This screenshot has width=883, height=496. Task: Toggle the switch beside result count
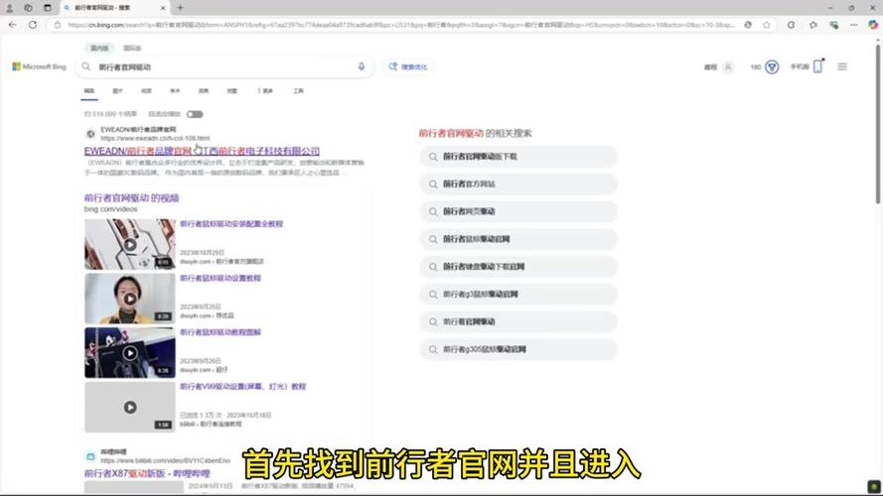[x=195, y=114]
